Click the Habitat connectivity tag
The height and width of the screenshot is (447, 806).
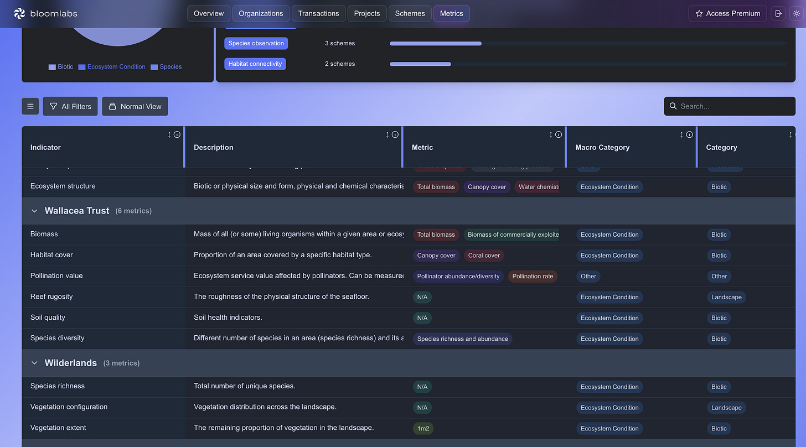point(255,64)
